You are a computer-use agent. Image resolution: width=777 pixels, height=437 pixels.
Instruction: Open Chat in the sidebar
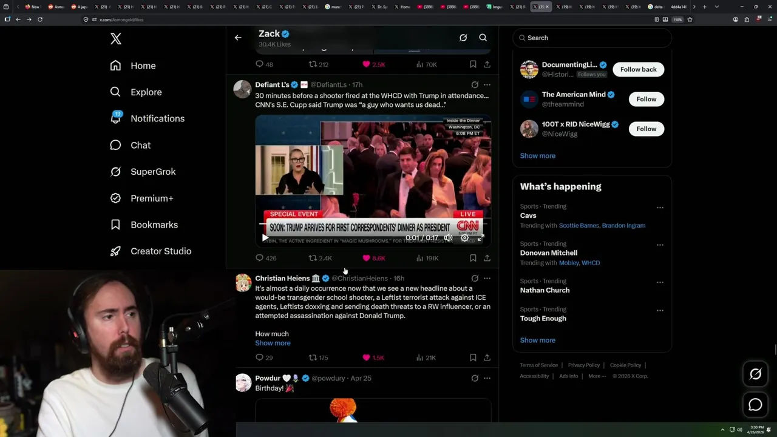[x=131, y=145]
